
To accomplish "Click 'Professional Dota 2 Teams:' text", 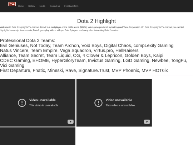I will pyautogui.click(x=28, y=40).
